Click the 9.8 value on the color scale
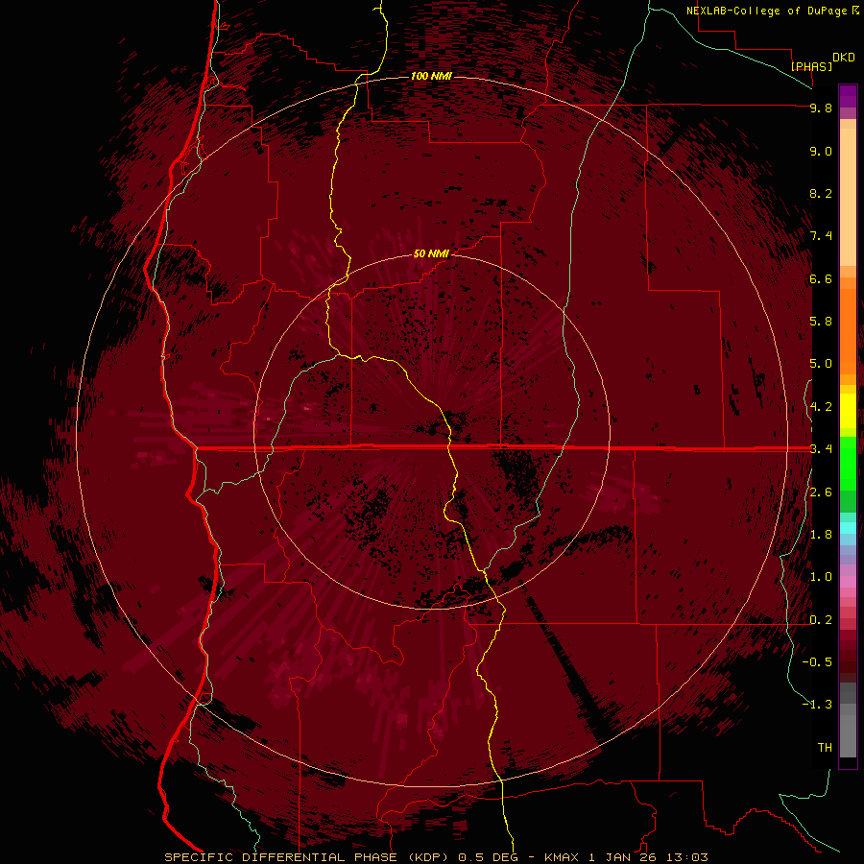864x864 pixels. (821, 108)
